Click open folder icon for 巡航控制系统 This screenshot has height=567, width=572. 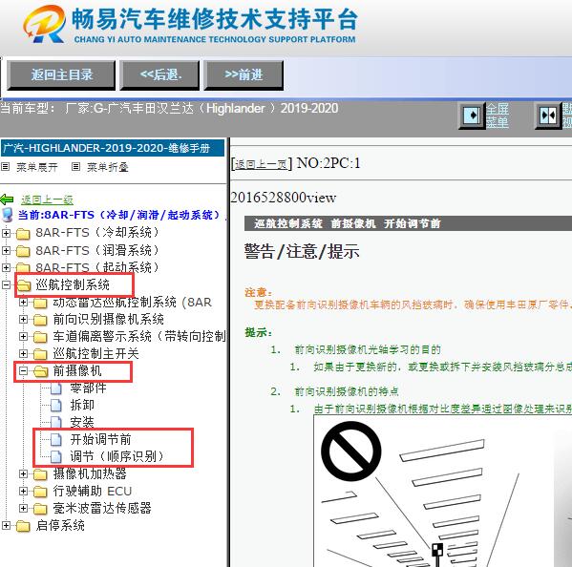coord(24,285)
